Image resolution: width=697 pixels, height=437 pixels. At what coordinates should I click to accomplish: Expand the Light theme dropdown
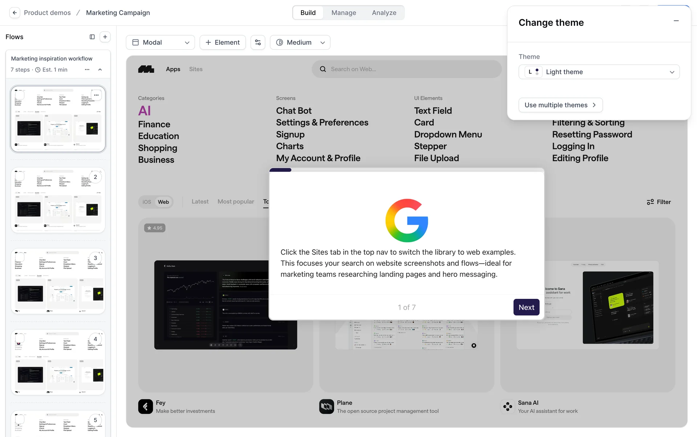(x=599, y=72)
